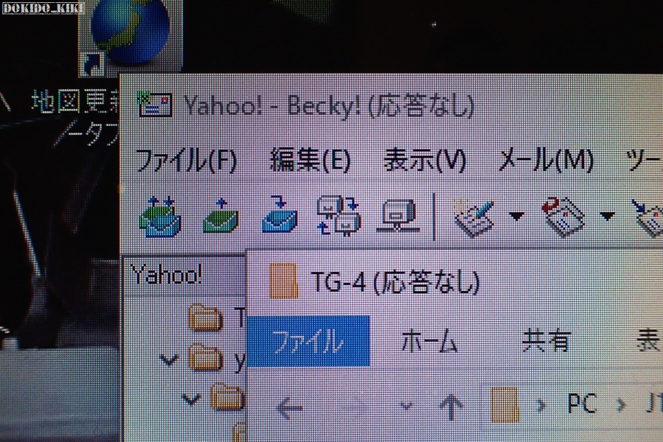
Task: Open the メール(M) menu in Becky
Action: pos(546,161)
